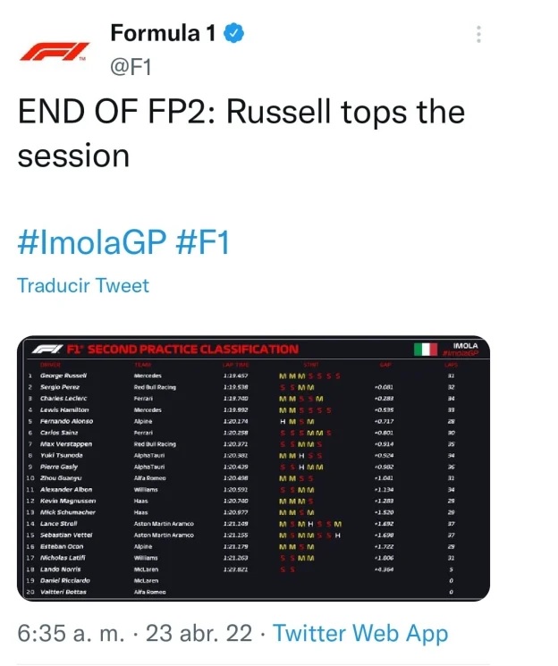Screen dimensions: 558x666
Task: Click the Twitter Web App source link
Action: (360, 633)
